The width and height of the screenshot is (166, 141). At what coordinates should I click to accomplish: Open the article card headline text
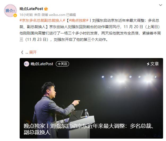[x=88, y=129]
